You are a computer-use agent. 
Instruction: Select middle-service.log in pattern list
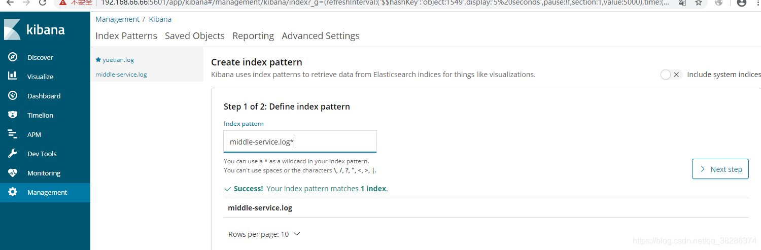click(121, 75)
